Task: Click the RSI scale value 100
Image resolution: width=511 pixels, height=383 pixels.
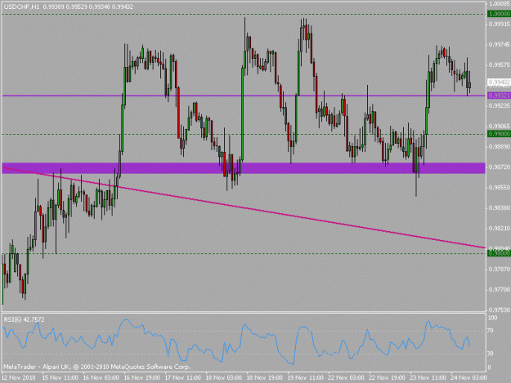Action: (492, 318)
